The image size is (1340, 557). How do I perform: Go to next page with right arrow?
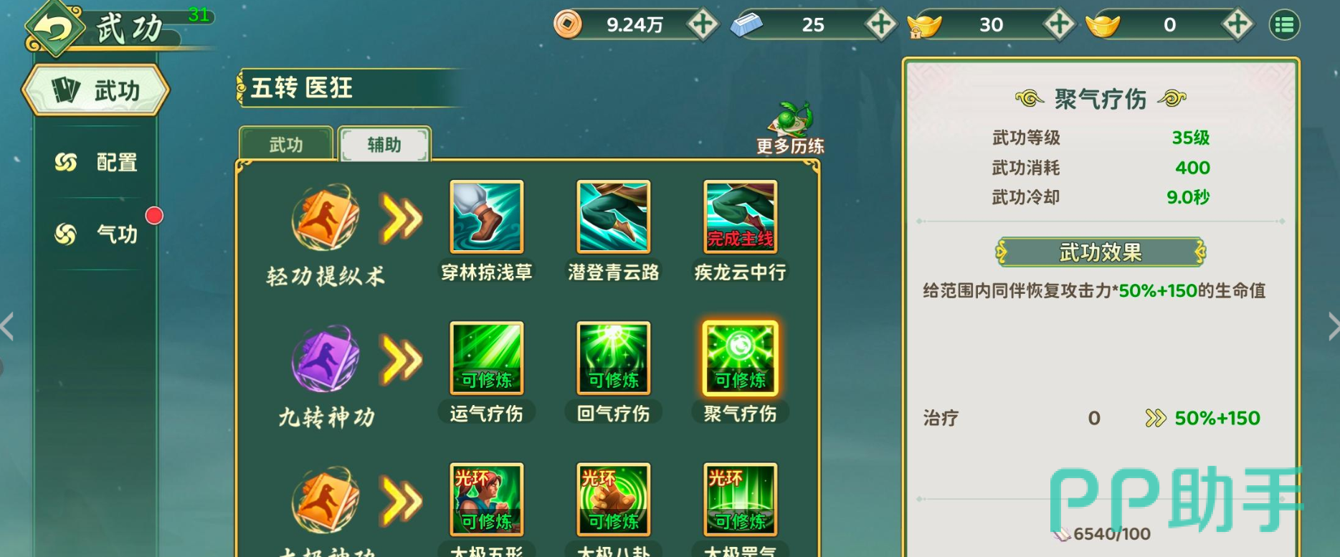(x=1333, y=326)
